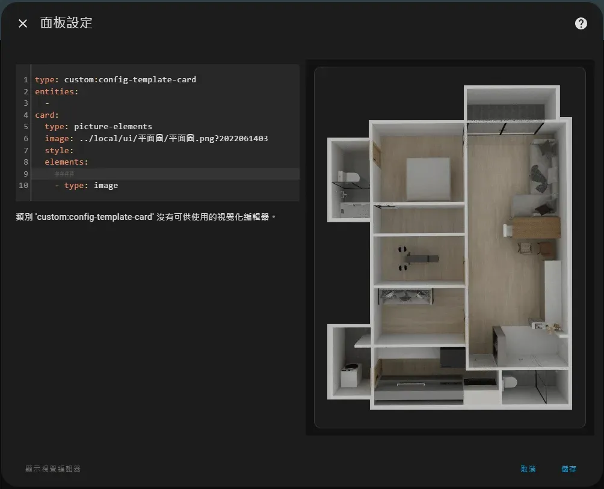This screenshot has width=604, height=489.
Task: Click the workout bench in middle room
Action: [x=414, y=257]
